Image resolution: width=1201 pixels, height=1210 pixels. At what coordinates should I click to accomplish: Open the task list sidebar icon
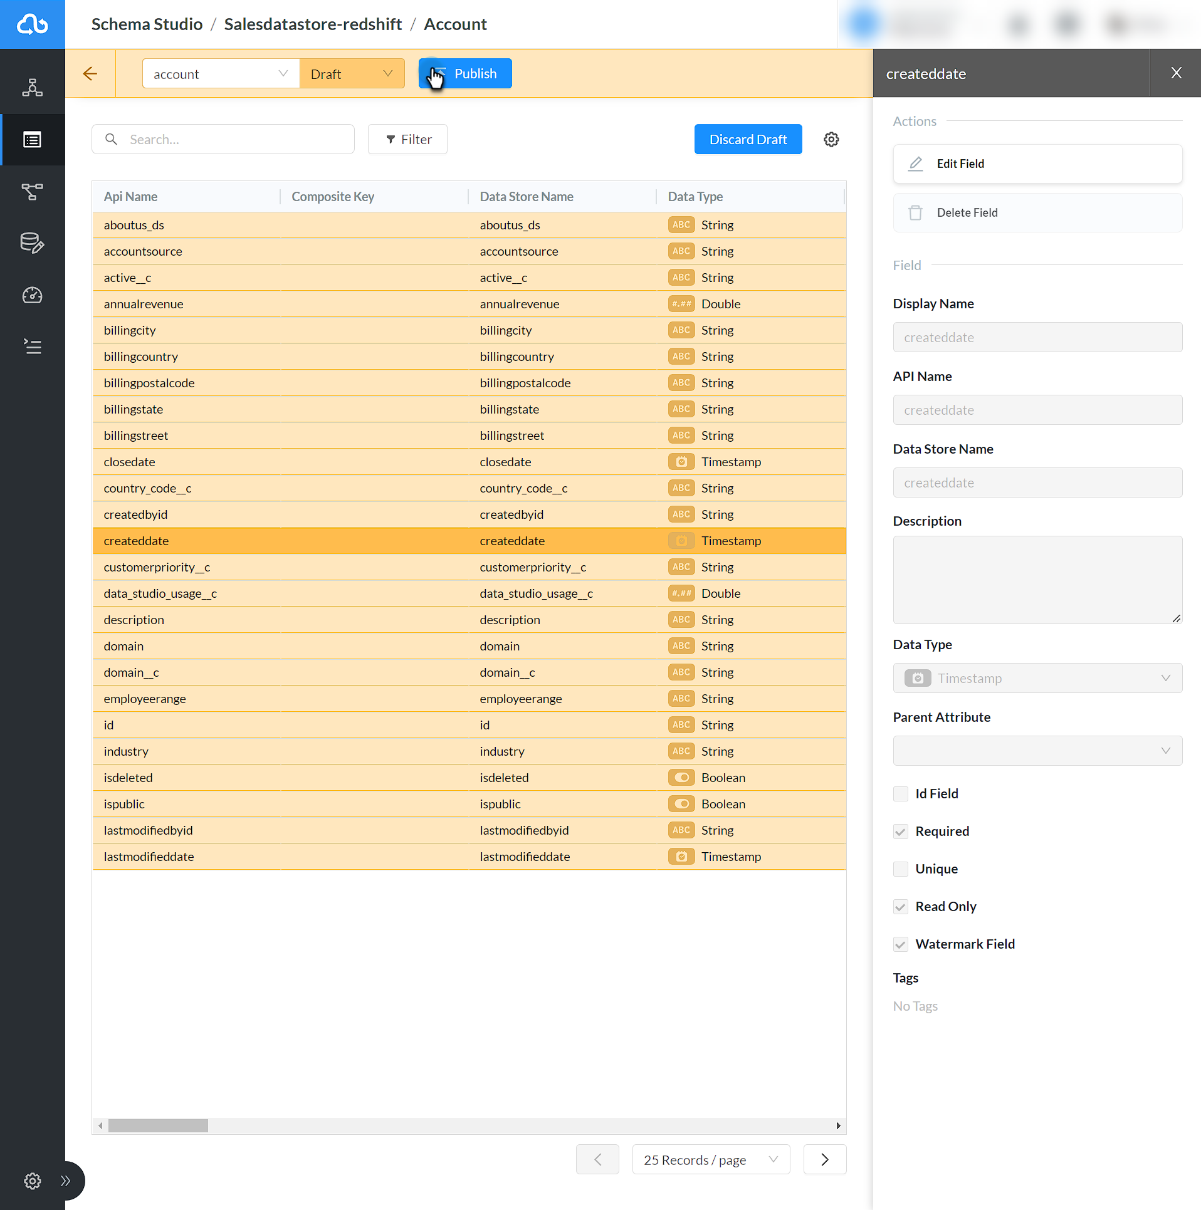click(x=32, y=347)
